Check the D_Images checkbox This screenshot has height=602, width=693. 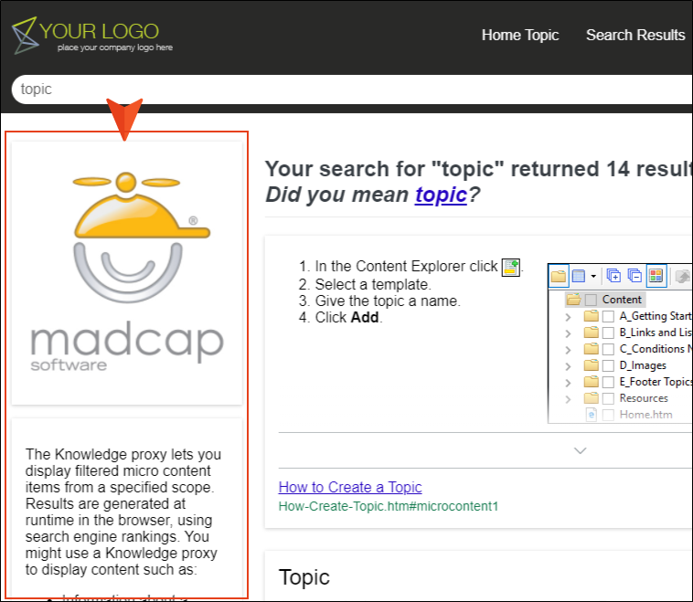tap(608, 365)
